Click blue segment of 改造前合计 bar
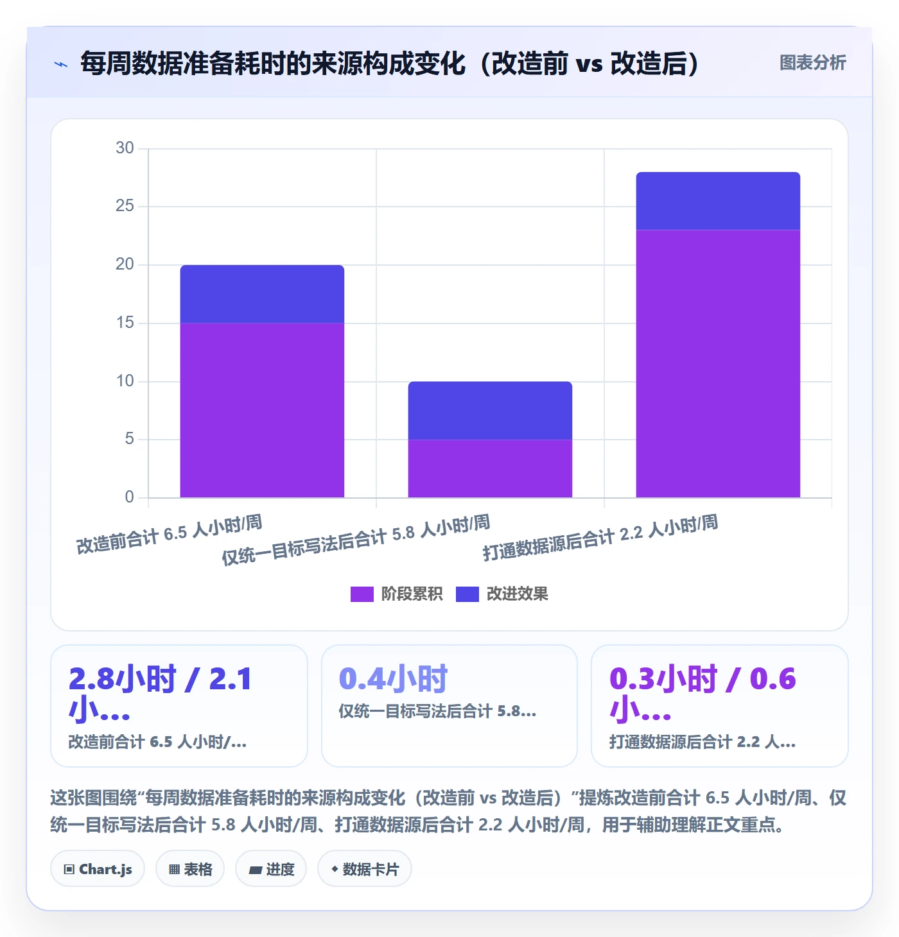The width and height of the screenshot is (899, 937). point(262,294)
